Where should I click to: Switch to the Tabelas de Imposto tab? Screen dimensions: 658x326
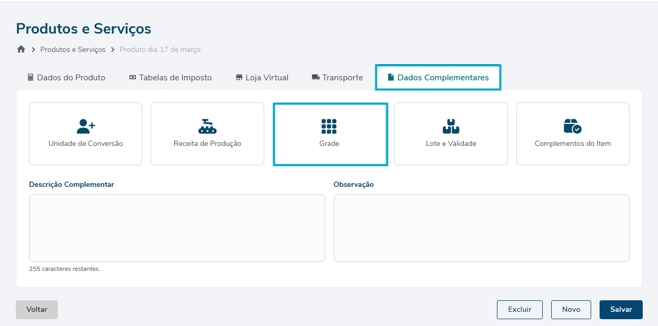[x=171, y=78]
